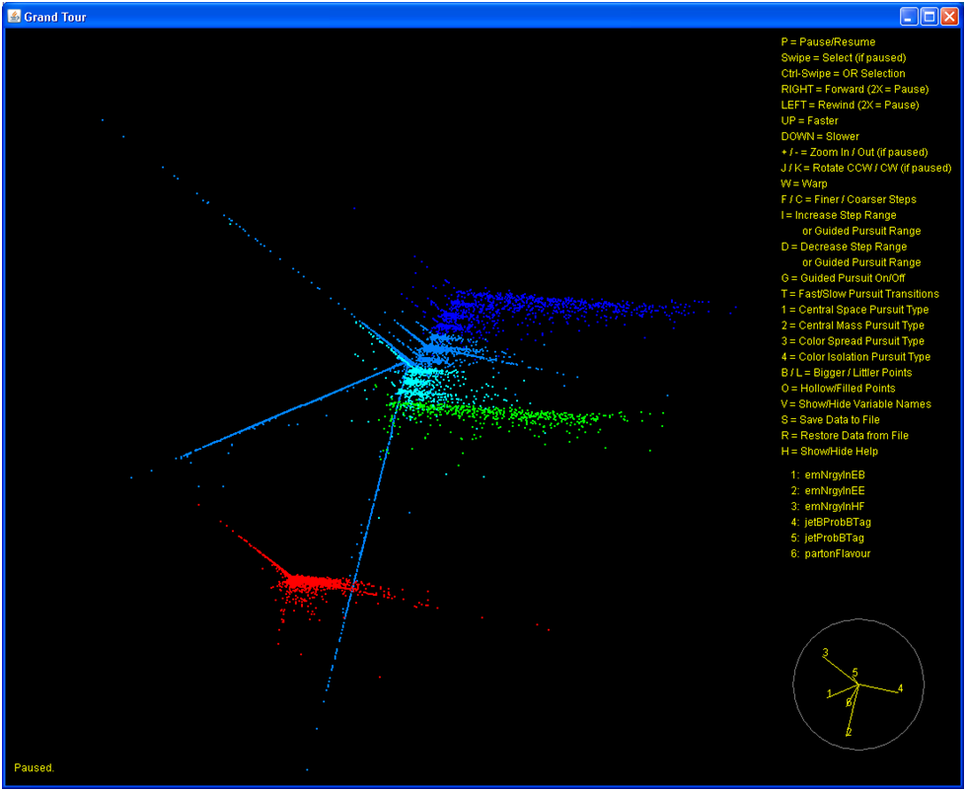Viewport: 966px width, 791px height.
Task: Click the Java icon in title bar
Action: (x=15, y=17)
